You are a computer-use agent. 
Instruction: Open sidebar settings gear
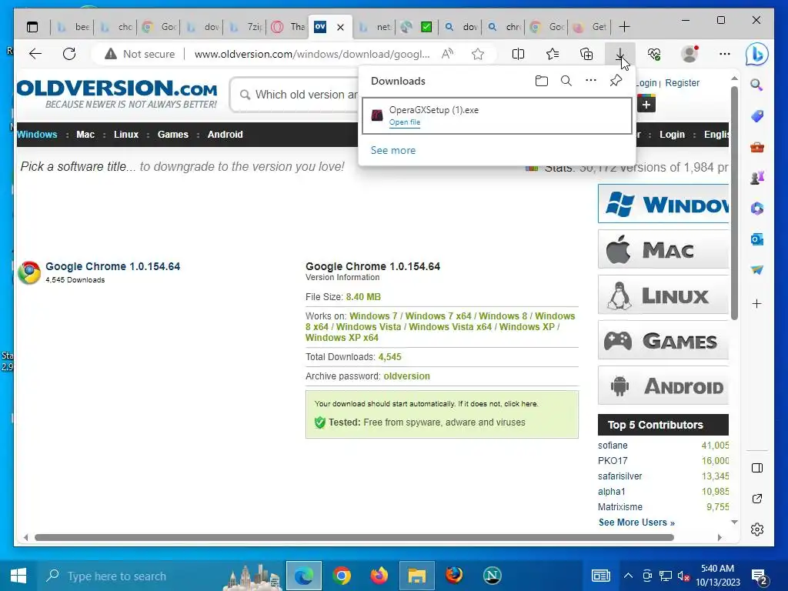757,529
